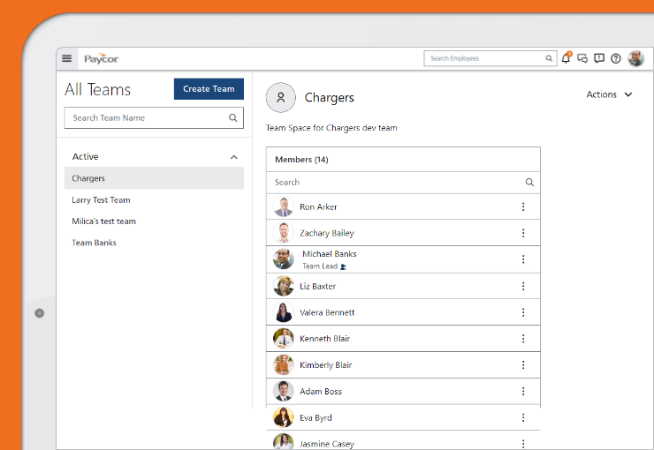Viewport: 654px width, 450px height.
Task: Click the Chargers team avatar icon
Action: tap(281, 97)
